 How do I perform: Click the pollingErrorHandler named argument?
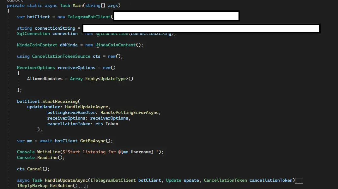click(71, 112)
